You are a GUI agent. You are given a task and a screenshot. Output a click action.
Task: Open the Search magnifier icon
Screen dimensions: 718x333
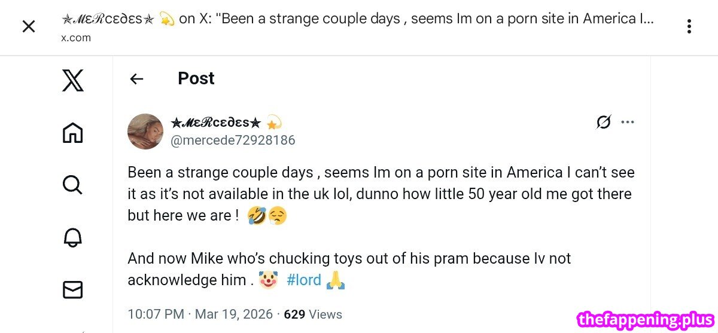pyautogui.click(x=72, y=185)
